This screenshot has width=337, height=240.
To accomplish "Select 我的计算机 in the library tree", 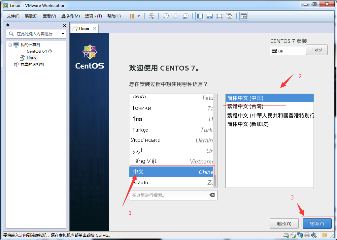I will tap(30, 45).
